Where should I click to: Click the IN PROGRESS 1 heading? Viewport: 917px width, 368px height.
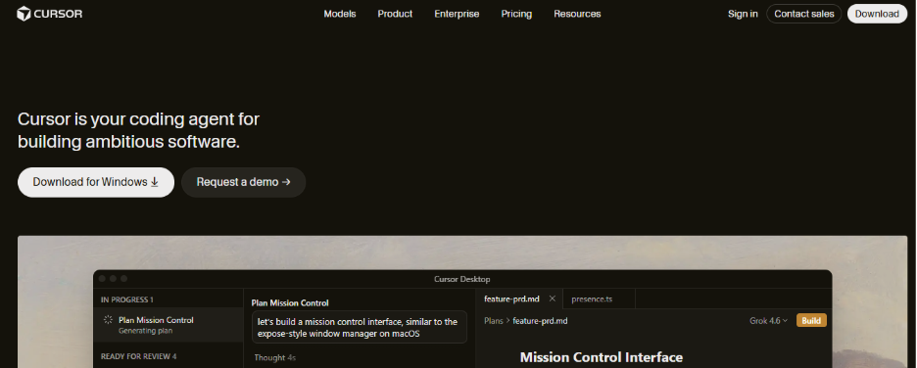(127, 299)
